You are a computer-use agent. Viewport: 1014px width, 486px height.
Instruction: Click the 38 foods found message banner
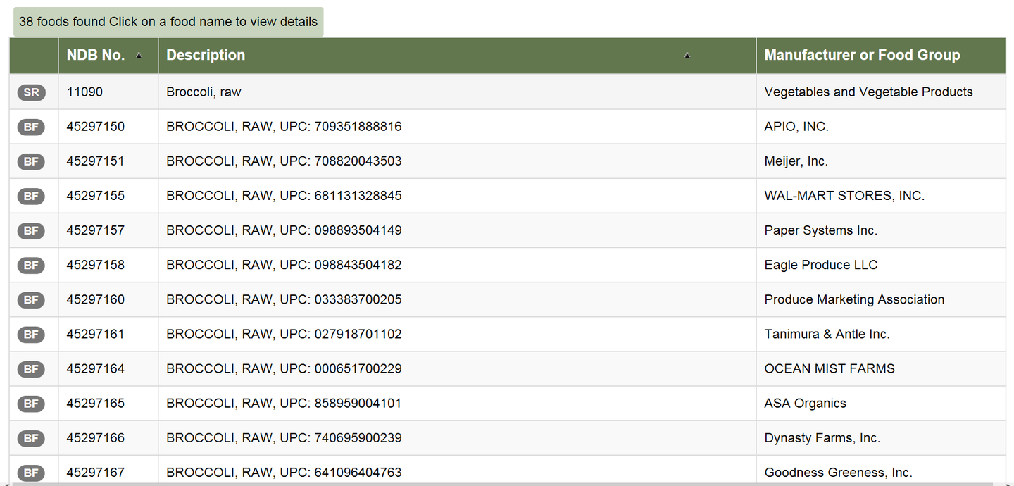[168, 22]
